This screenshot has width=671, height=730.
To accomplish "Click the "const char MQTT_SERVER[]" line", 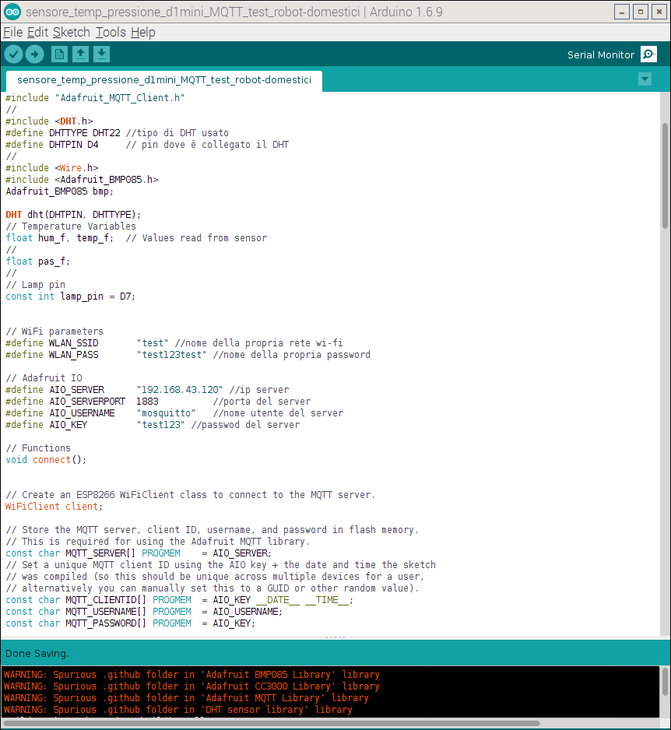I will point(139,553).
